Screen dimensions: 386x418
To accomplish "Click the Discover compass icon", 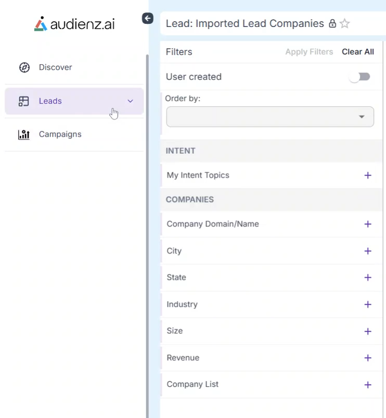I will click(x=24, y=68).
